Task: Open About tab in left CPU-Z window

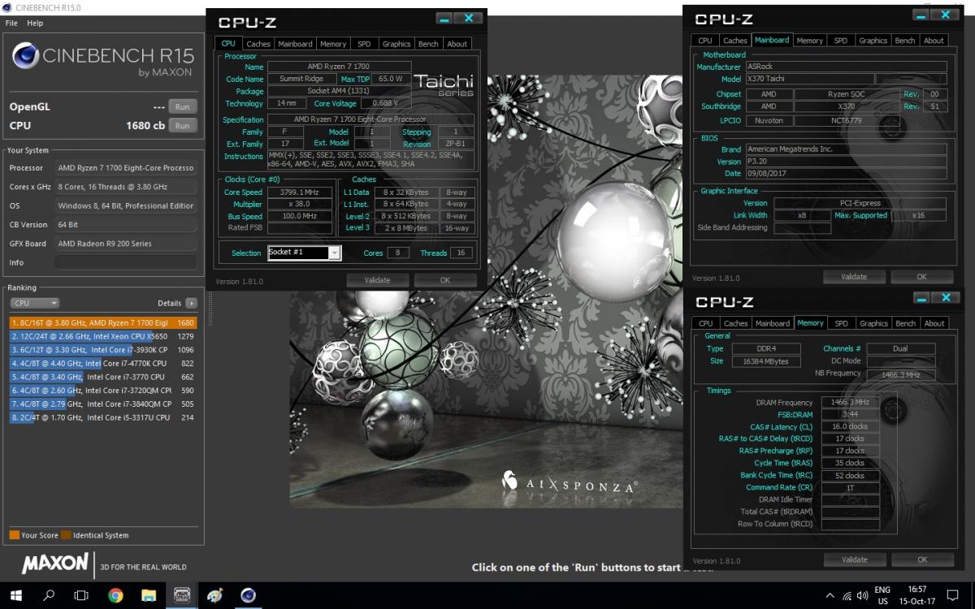Action: (457, 44)
